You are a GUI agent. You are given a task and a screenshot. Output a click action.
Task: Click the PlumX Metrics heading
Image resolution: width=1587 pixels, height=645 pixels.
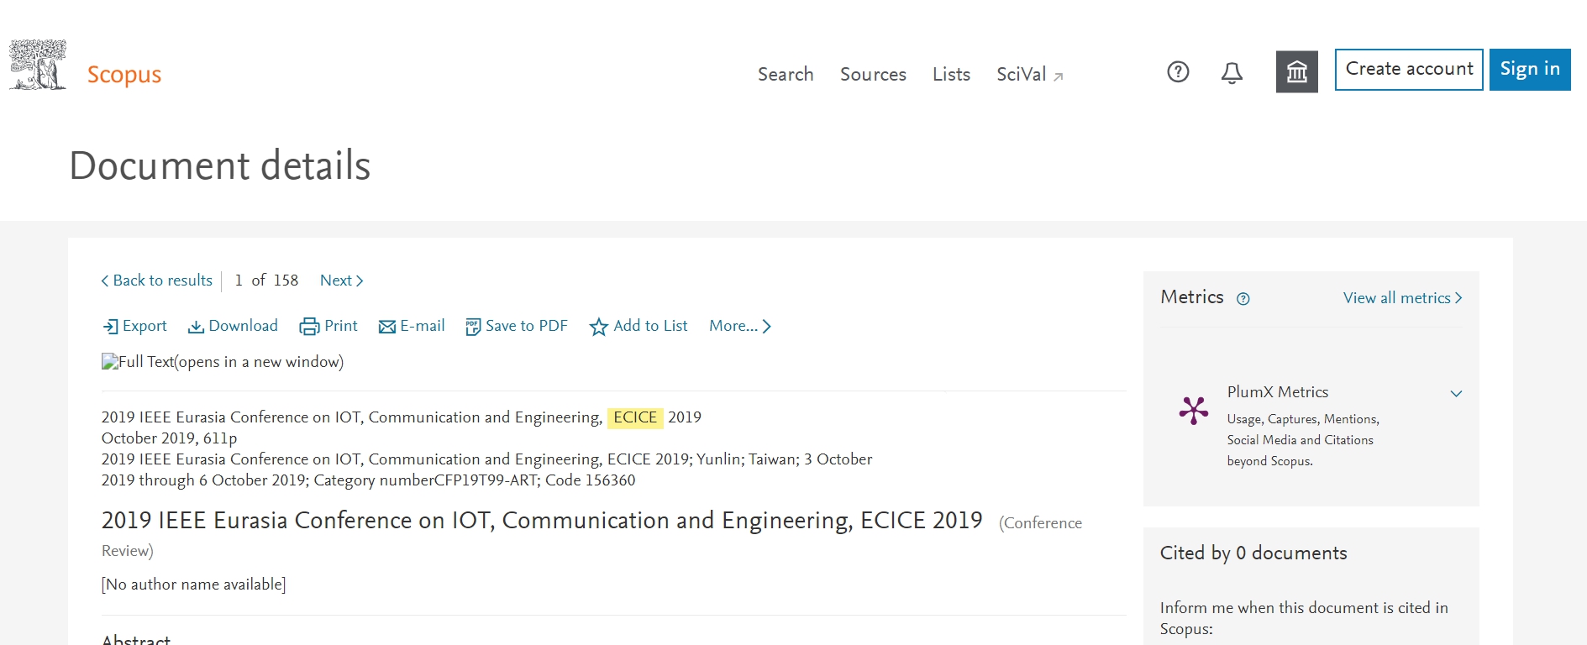coord(1278,392)
